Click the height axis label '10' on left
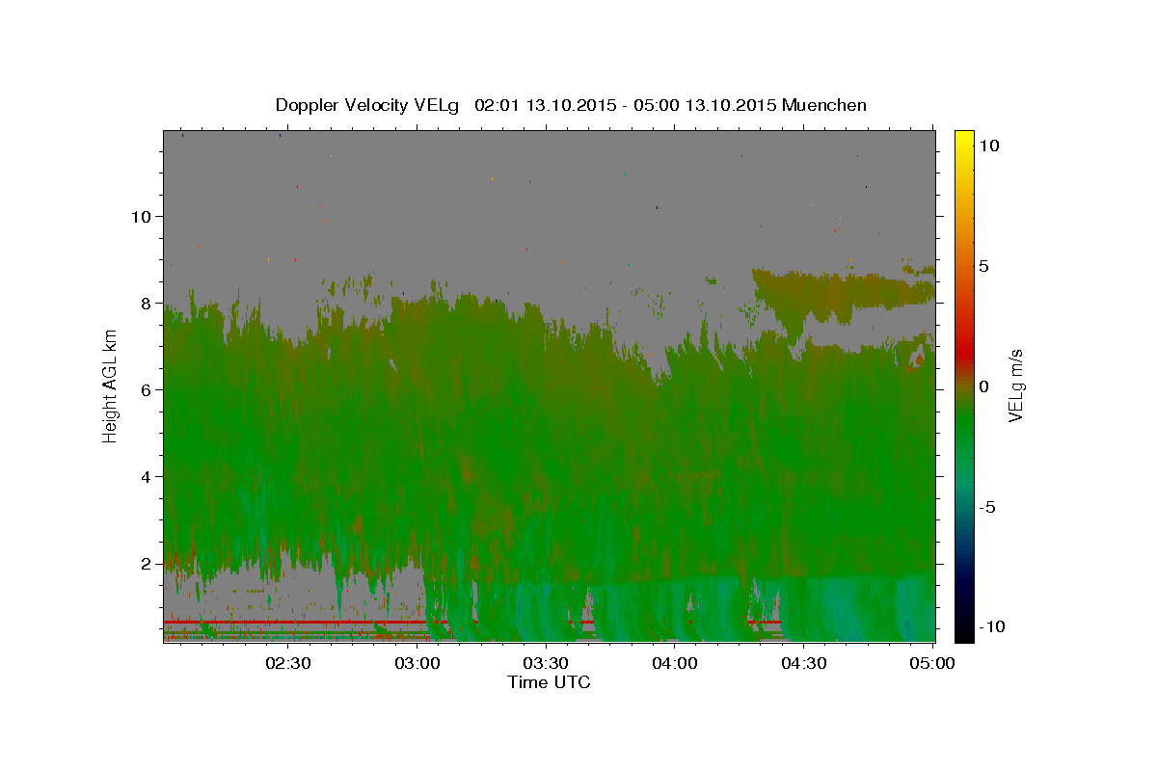The image size is (1157, 771). pos(142,216)
